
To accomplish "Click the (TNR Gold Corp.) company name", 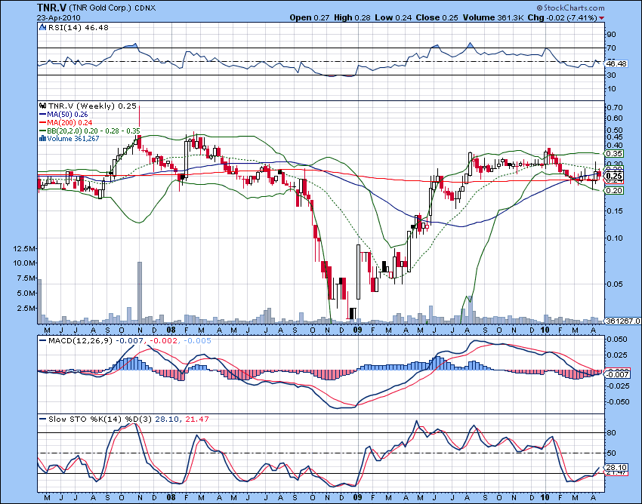I will (100, 8).
